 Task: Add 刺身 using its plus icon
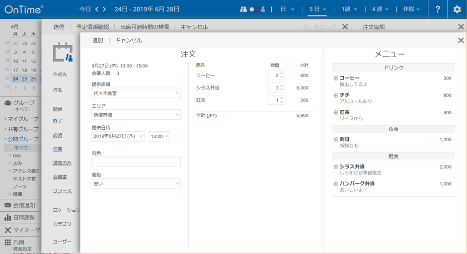click(x=336, y=140)
